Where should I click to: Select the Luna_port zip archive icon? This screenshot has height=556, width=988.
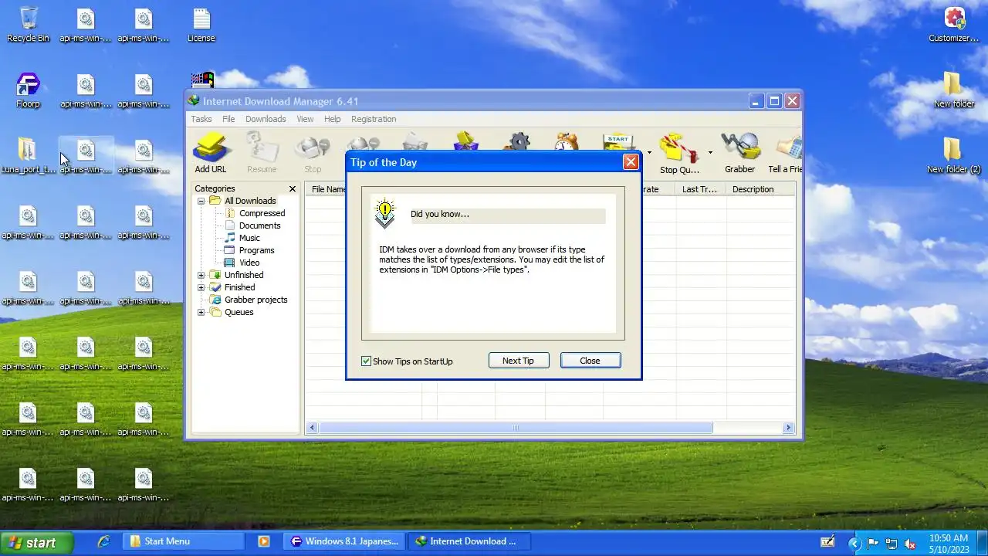28,156
